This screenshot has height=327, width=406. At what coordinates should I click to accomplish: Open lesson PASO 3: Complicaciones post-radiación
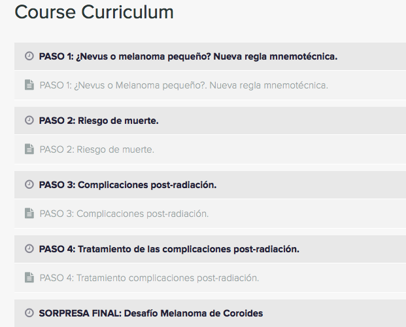124,214
